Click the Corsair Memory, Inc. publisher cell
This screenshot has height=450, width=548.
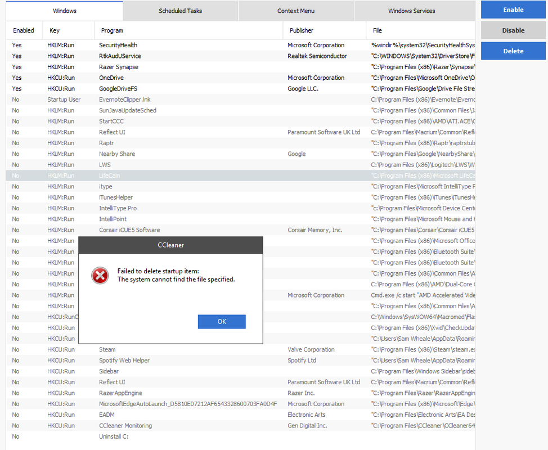coord(315,230)
